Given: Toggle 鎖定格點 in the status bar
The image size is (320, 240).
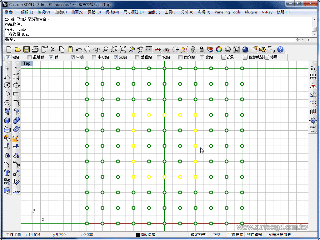Looking at the screenshot, I should point(198,235).
